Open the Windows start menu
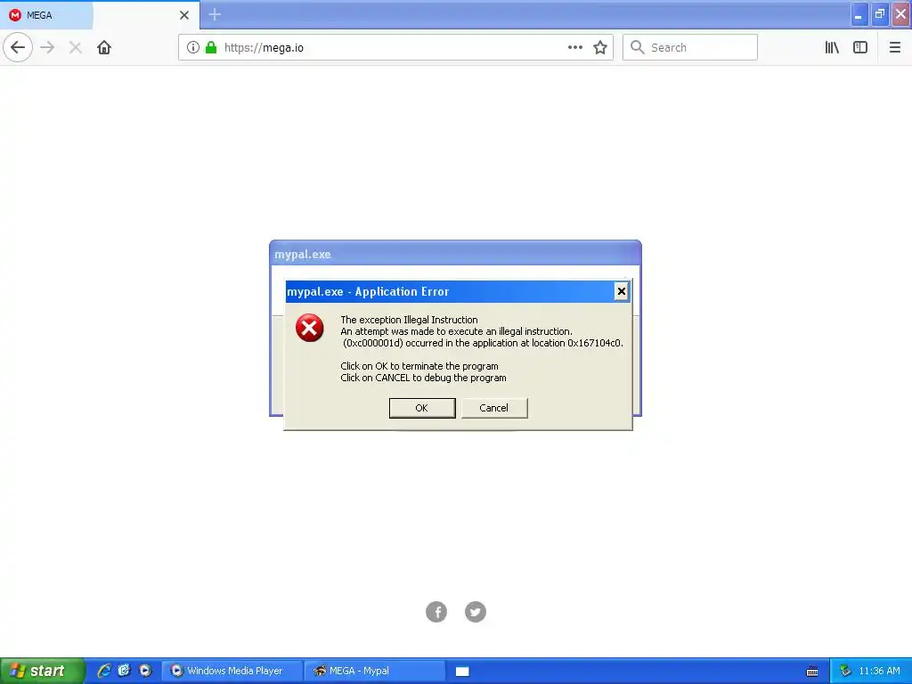Viewport: 912px width, 684px height. coord(42,671)
